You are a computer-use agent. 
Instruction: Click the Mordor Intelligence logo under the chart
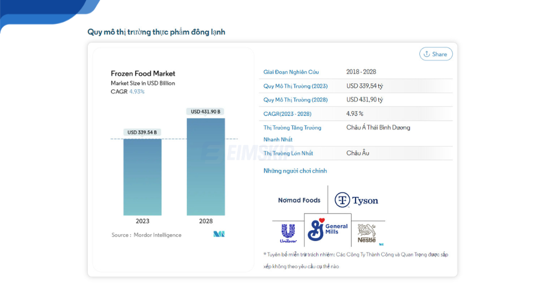(219, 234)
